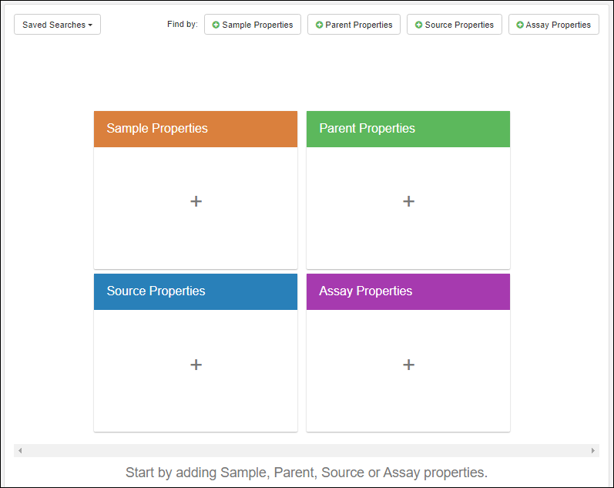Select the blue Source Properties card header
The height and width of the screenshot is (488, 614).
coord(196,291)
